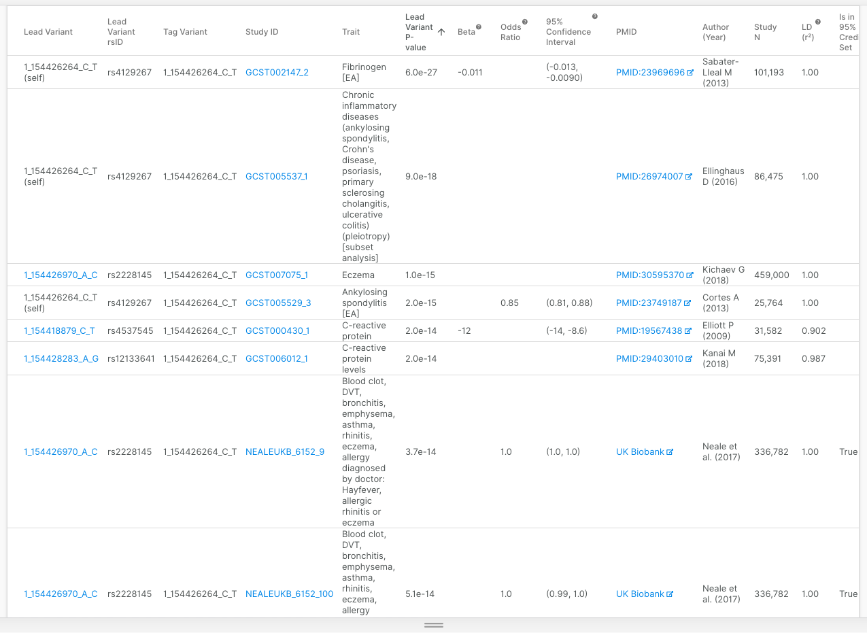Sort by Lead Variant column header
The height and width of the screenshot is (633, 867).
point(48,32)
